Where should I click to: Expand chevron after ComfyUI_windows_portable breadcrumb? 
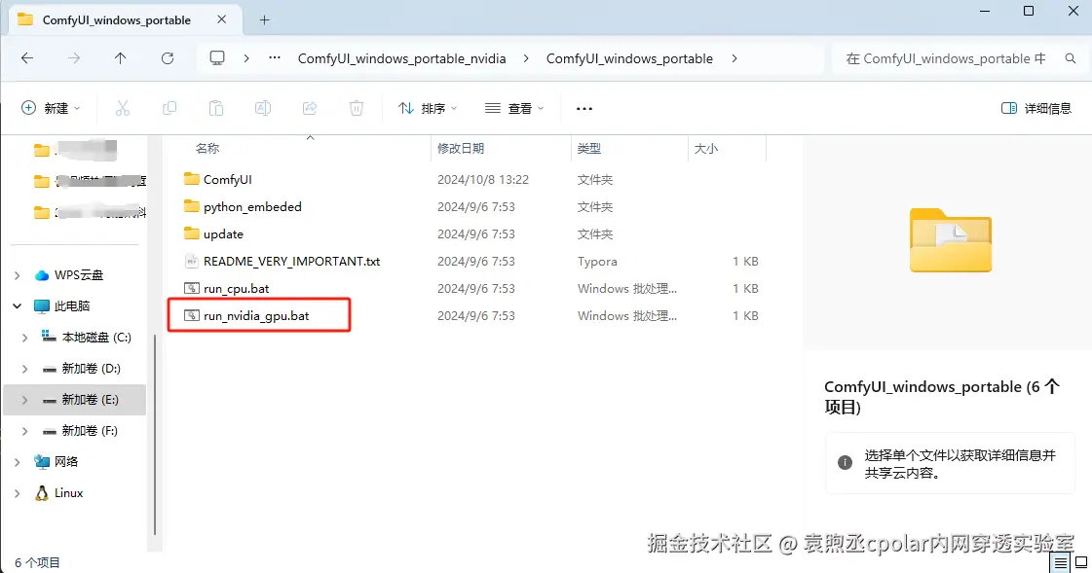734,58
